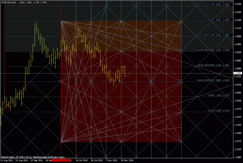Click the 1.2475 price scale value
243x163 pixels.
point(238,109)
